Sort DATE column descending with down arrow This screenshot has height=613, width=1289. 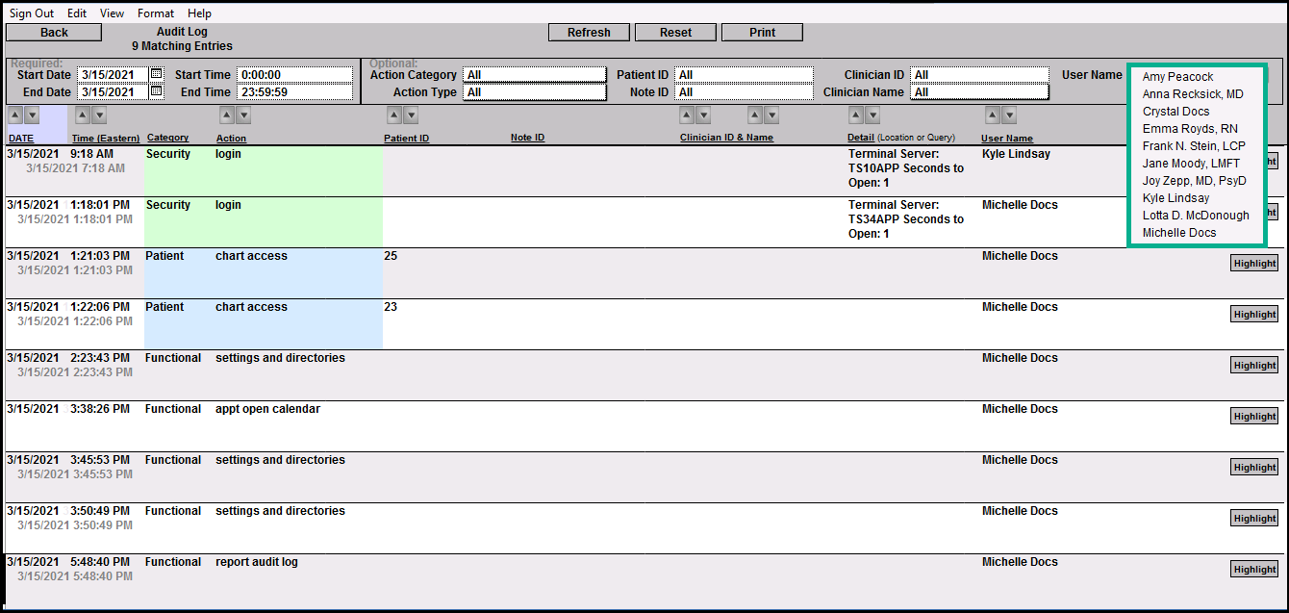point(32,115)
